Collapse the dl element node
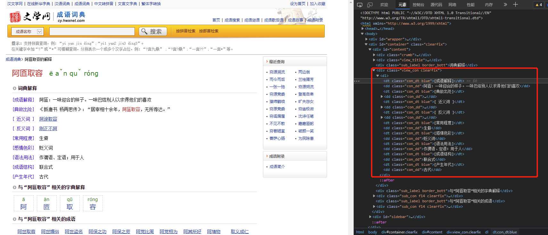The width and height of the screenshot is (548, 235). [x=378, y=76]
